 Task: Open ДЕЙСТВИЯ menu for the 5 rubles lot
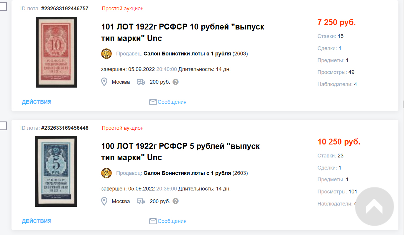coord(37,221)
